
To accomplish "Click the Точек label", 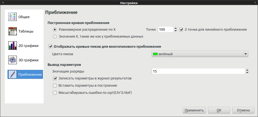I will [151, 30].
